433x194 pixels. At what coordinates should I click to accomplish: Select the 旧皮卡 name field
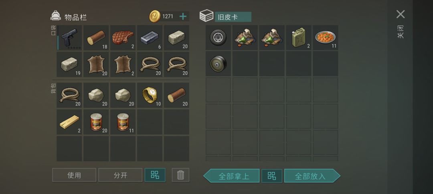tap(233, 17)
